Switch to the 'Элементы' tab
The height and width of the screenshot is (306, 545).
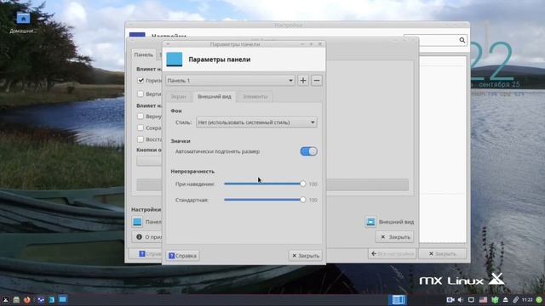coord(255,96)
